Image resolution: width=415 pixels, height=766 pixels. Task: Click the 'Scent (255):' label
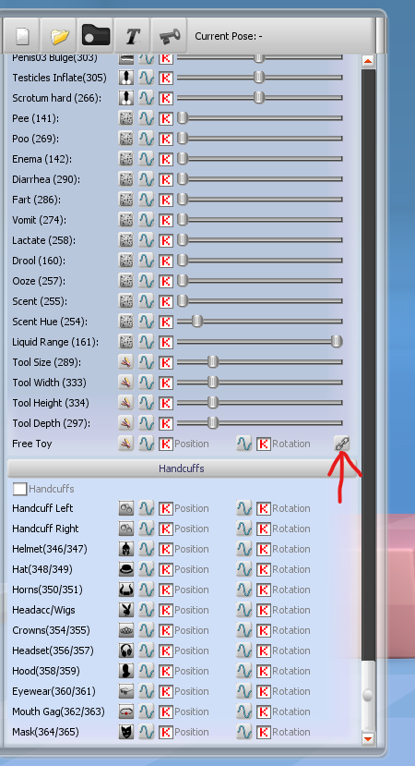pos(40,301)
